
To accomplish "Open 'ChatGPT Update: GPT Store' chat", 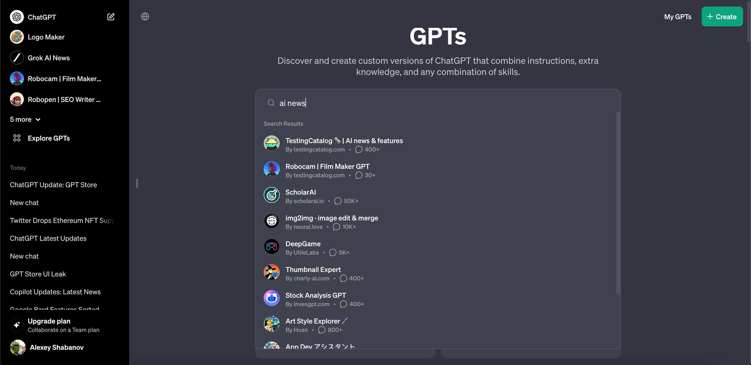I will (53, 185).
